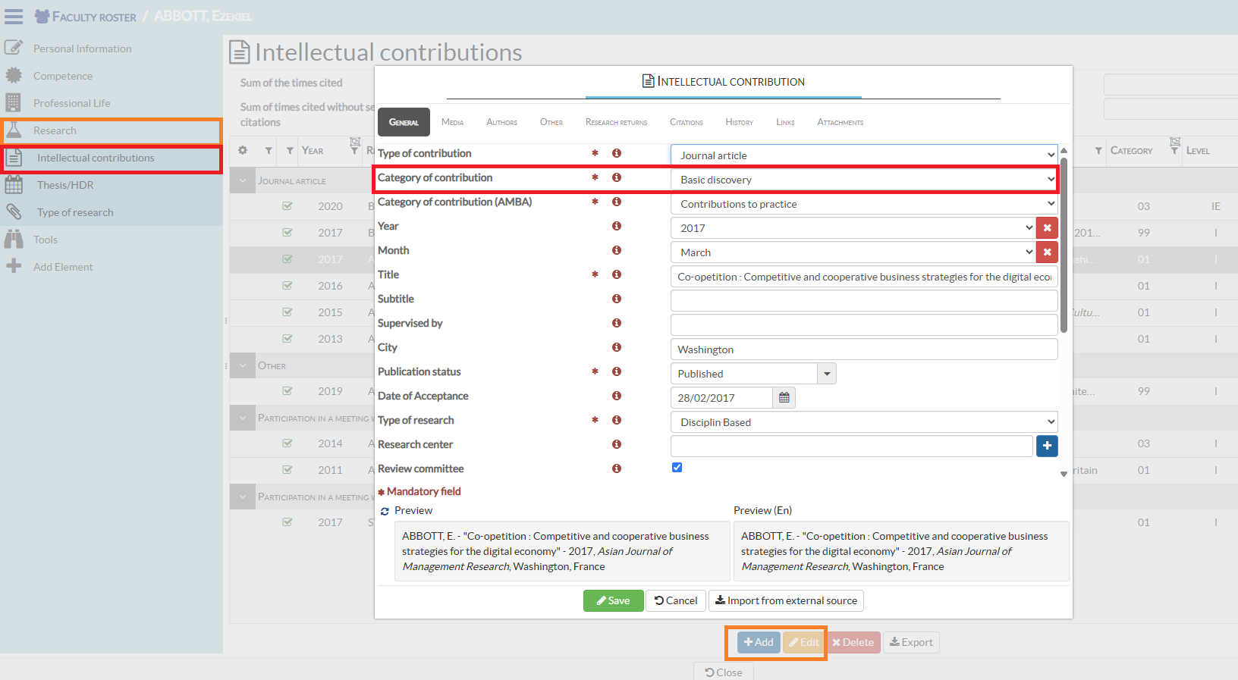Click the plus icon next to Research center

[1047, 447]
